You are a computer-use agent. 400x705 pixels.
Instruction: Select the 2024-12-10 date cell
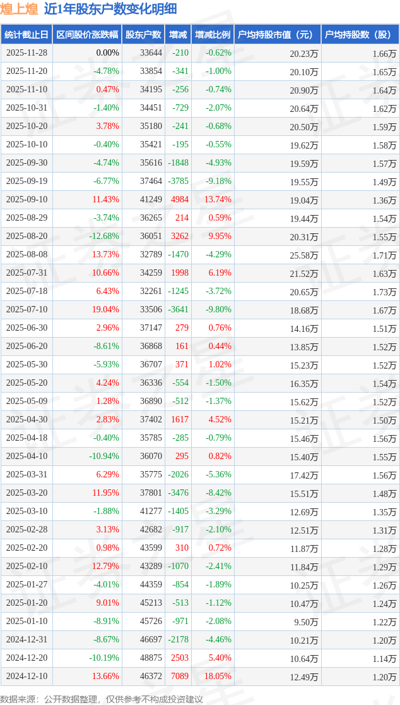(26, 677)
